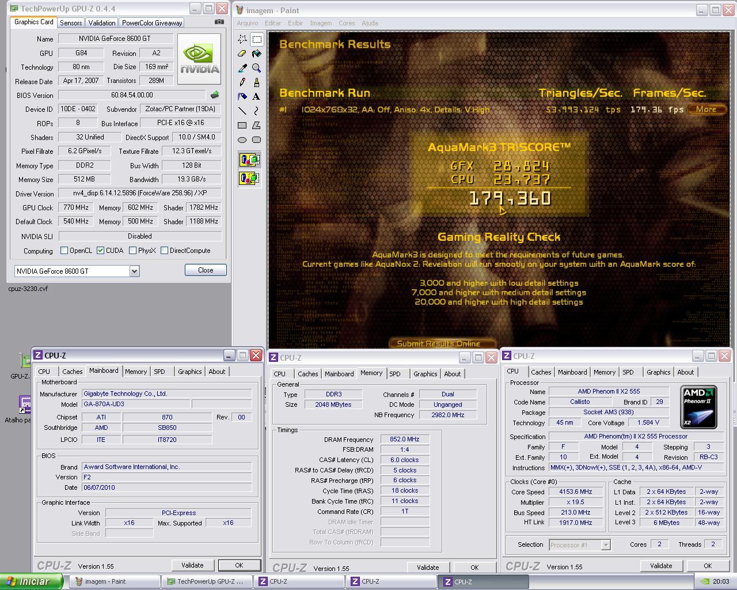Image resolution: width=737 pixels, height=590 pixels.
Task: Click the DRAM Frequency value 852.0 MHz
Action: [x=405, y=439]
